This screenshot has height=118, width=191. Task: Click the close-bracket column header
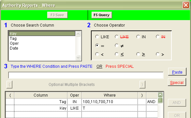tap(142, 95)
